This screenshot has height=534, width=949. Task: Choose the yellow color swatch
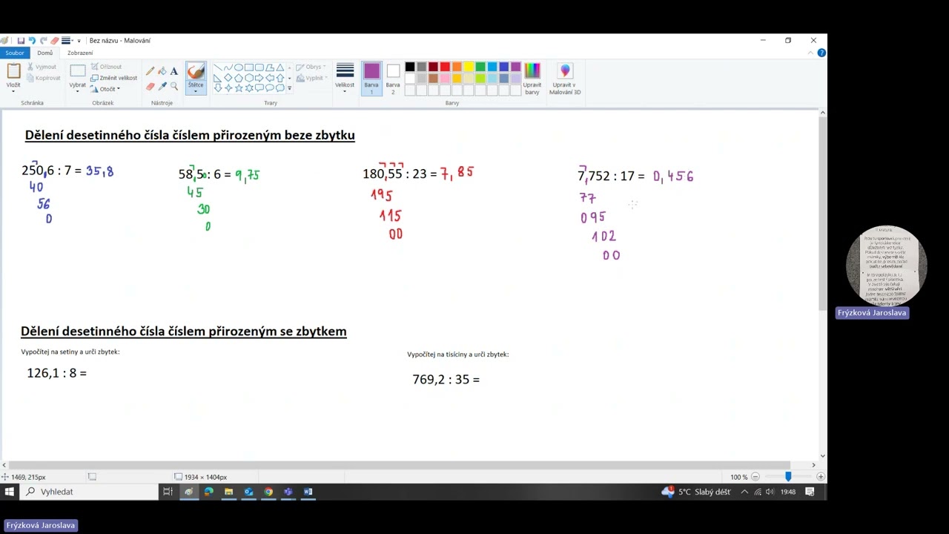tap(469, 67)
